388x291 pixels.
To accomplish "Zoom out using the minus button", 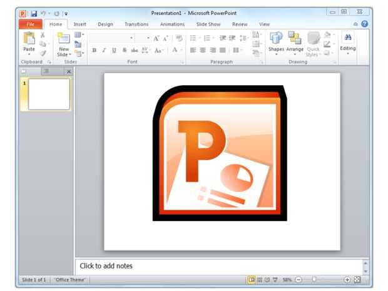I will click(299, 280).
